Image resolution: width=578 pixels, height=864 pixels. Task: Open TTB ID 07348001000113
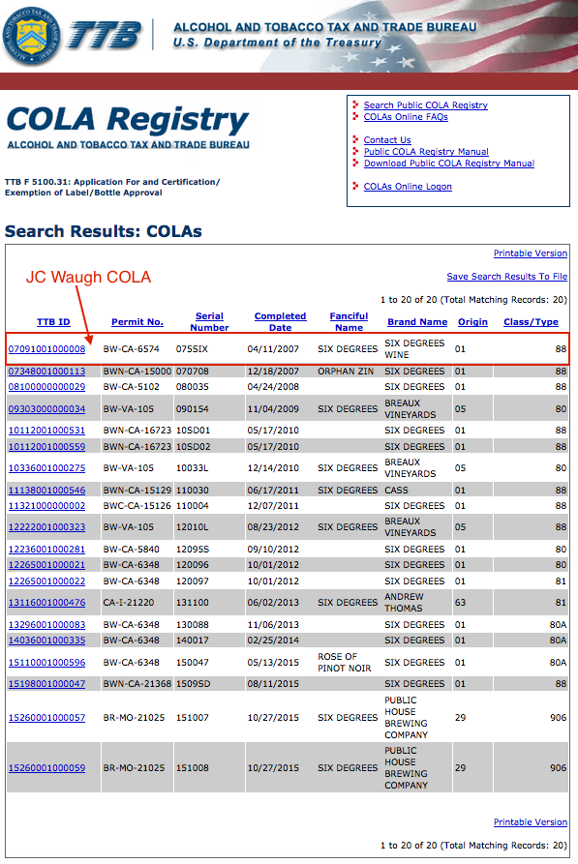point(46,372)
